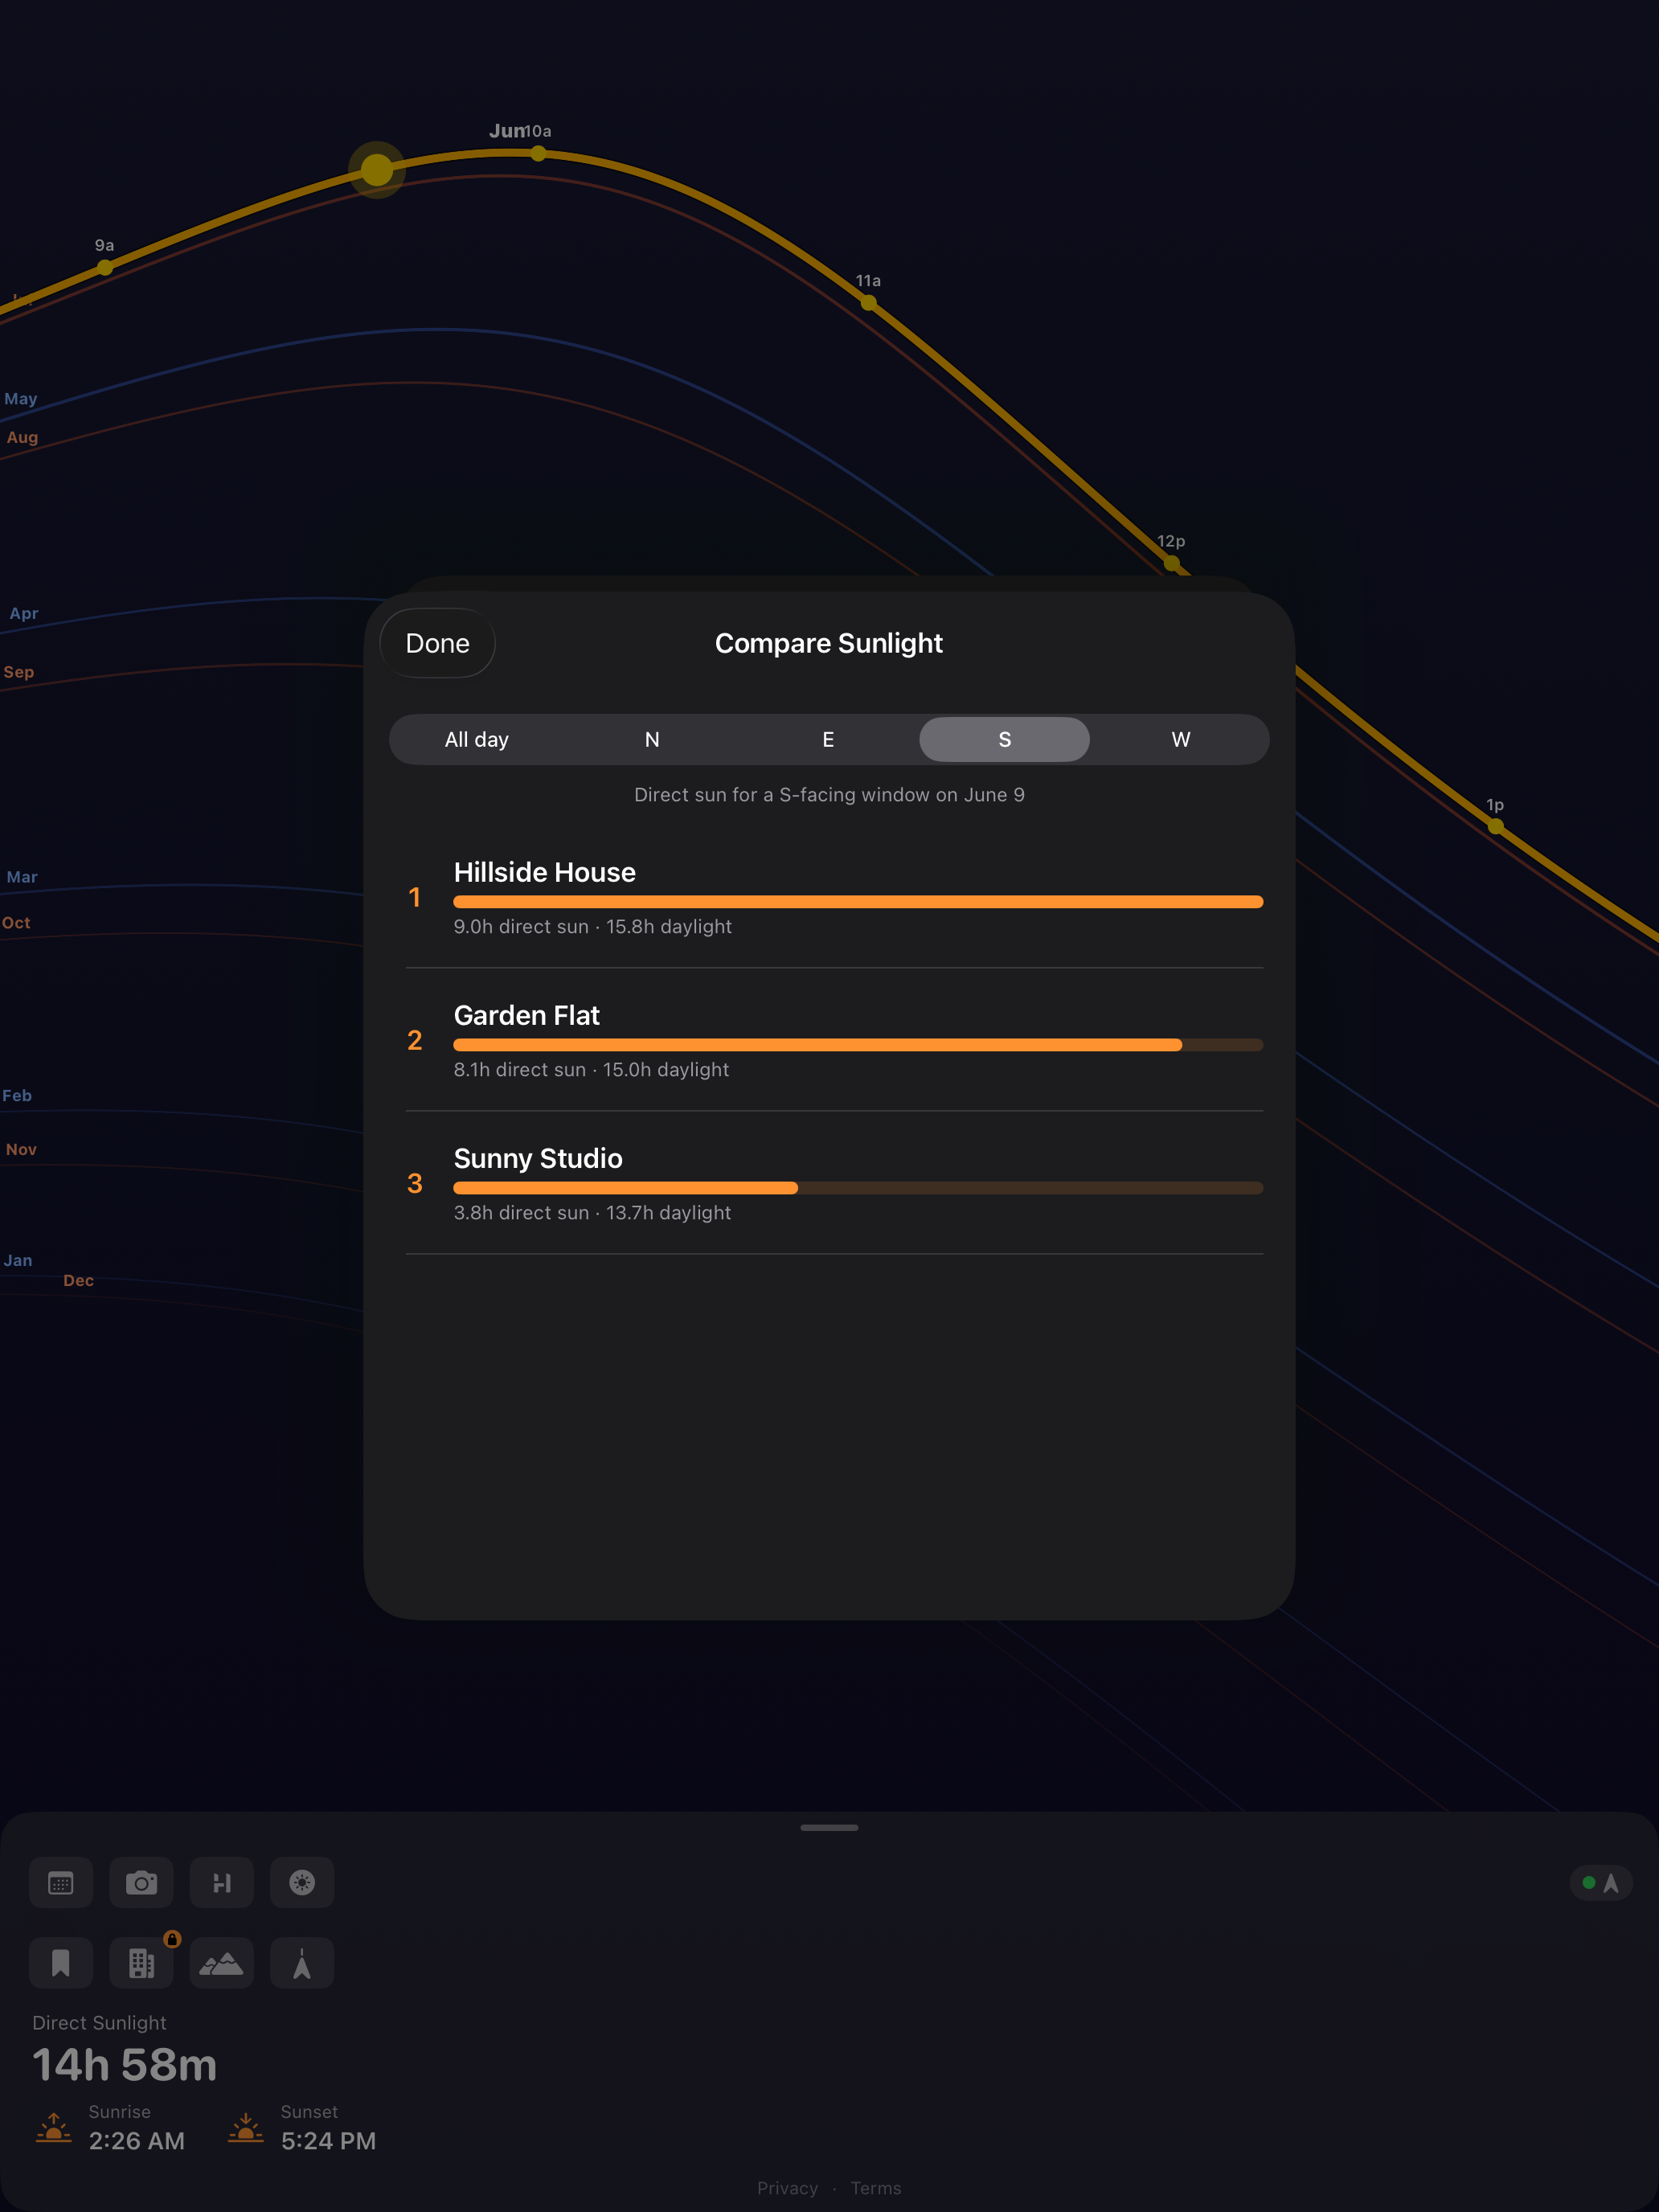Screen dimensions: 1659x2212
Task: Select the N facing segment
Action: (x=652, y=739)
